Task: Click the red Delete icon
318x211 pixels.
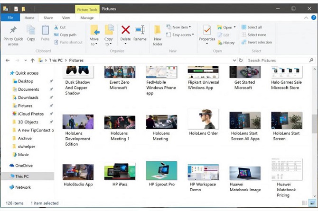Action: 125,30
